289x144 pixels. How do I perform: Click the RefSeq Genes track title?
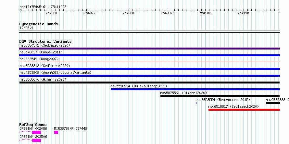click(33, 125)
